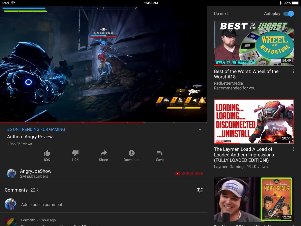Dislike the video with thumbs down
The image size is (301, 226).
click(75, 153)
